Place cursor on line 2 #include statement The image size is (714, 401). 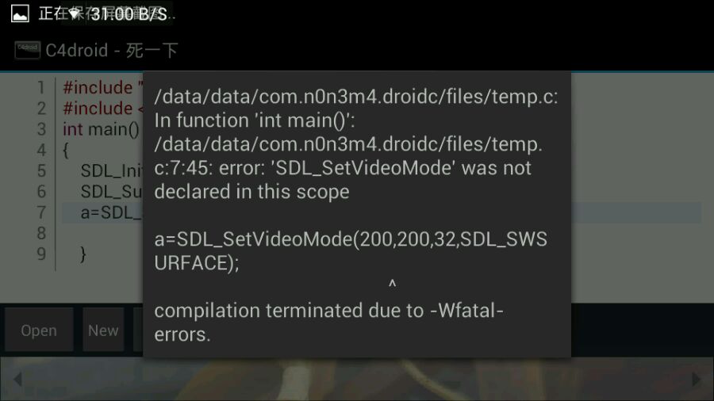click(x=103, y=109)
